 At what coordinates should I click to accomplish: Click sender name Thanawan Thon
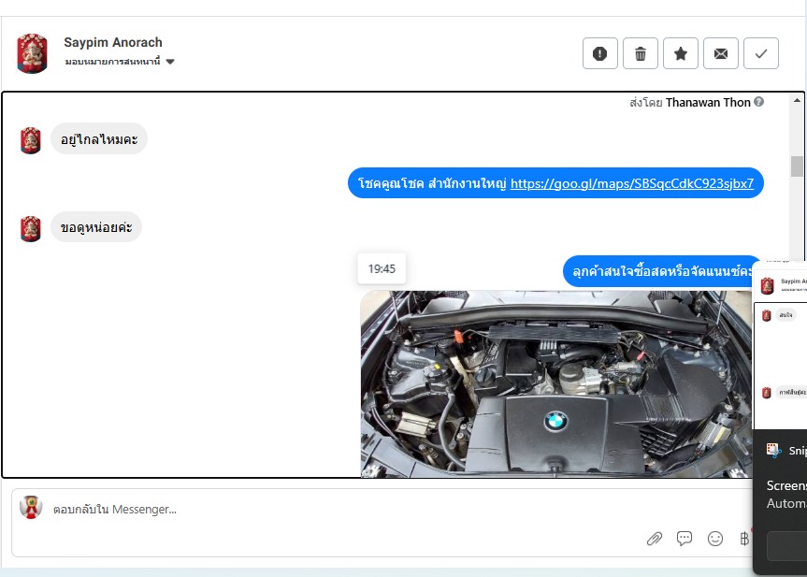coord(708,103)
